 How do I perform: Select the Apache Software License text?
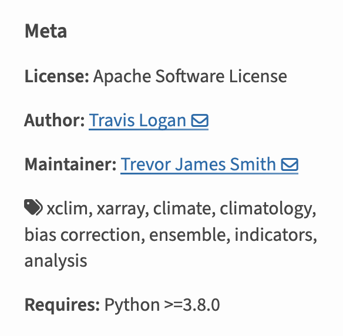[x=190, y=76]
